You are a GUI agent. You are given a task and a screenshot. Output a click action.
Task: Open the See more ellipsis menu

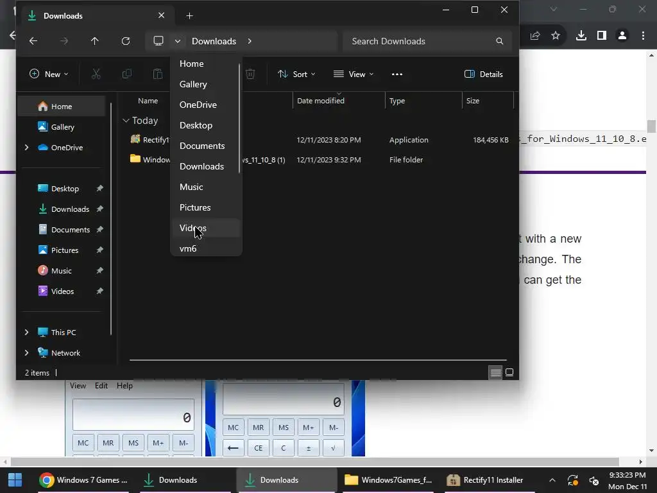click(397, 74)
